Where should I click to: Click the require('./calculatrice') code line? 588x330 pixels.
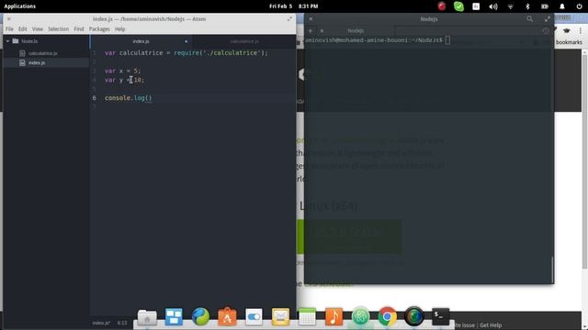[187, 53]
